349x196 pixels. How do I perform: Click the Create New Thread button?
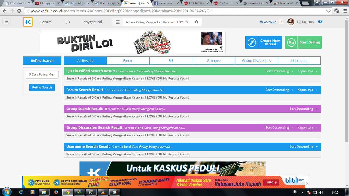pos(264,42)
